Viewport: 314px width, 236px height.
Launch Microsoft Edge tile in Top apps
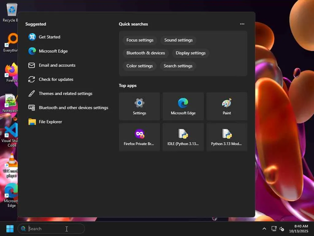(183, 106)
